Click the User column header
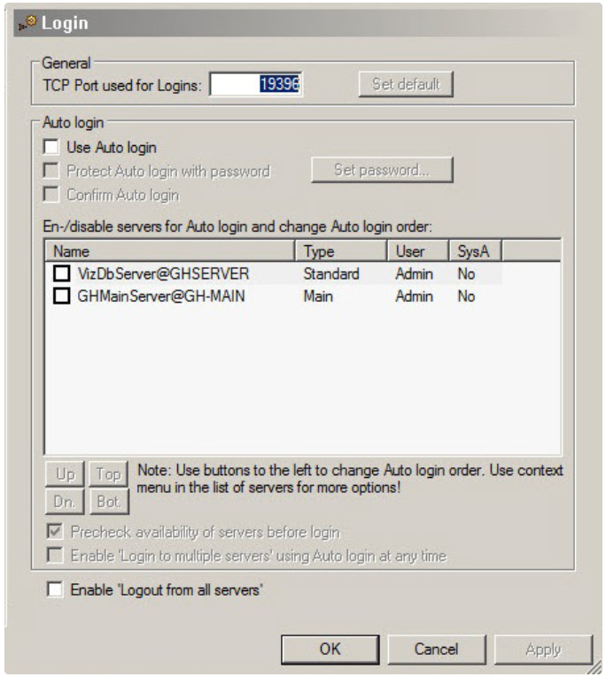This screenshot has width=606, height=677. (x=418, y=250)
